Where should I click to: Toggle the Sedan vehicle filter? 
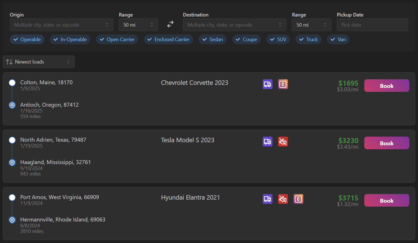coord(213,39)
